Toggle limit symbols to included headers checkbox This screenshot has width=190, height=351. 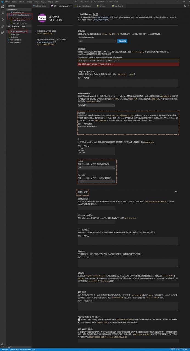[79, 319]
